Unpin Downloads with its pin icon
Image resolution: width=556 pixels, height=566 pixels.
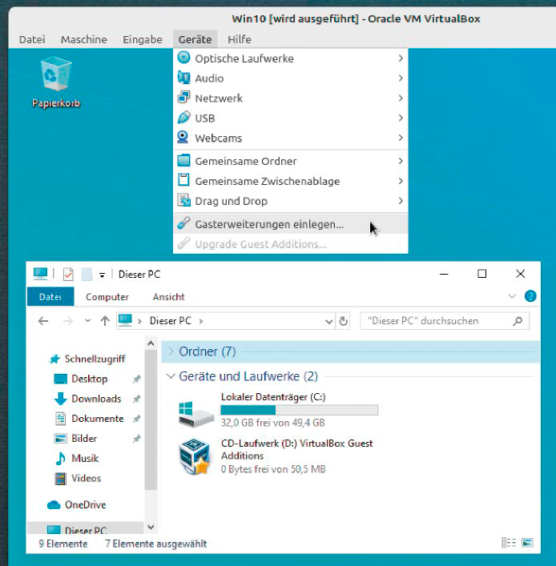(136, 399)
